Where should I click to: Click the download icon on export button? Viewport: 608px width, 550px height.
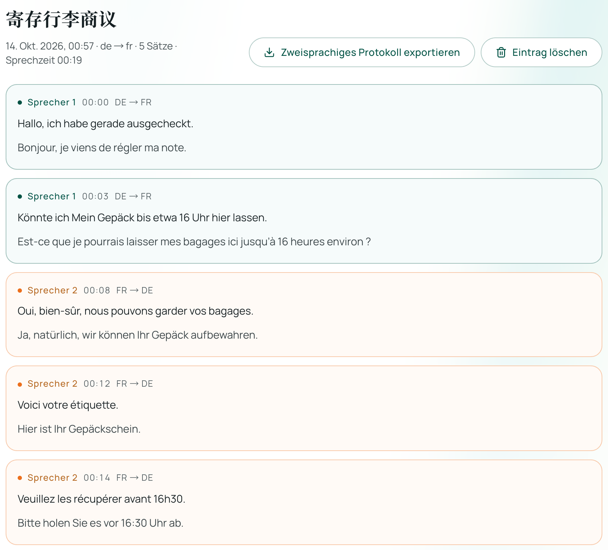coord(269,52)
